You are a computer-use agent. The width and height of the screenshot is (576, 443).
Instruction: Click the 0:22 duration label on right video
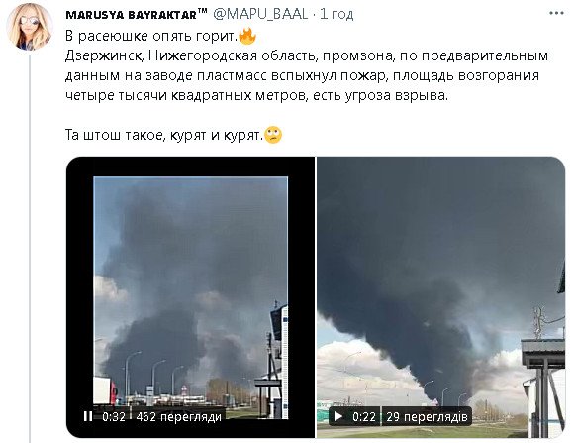(x=363, y=417)
